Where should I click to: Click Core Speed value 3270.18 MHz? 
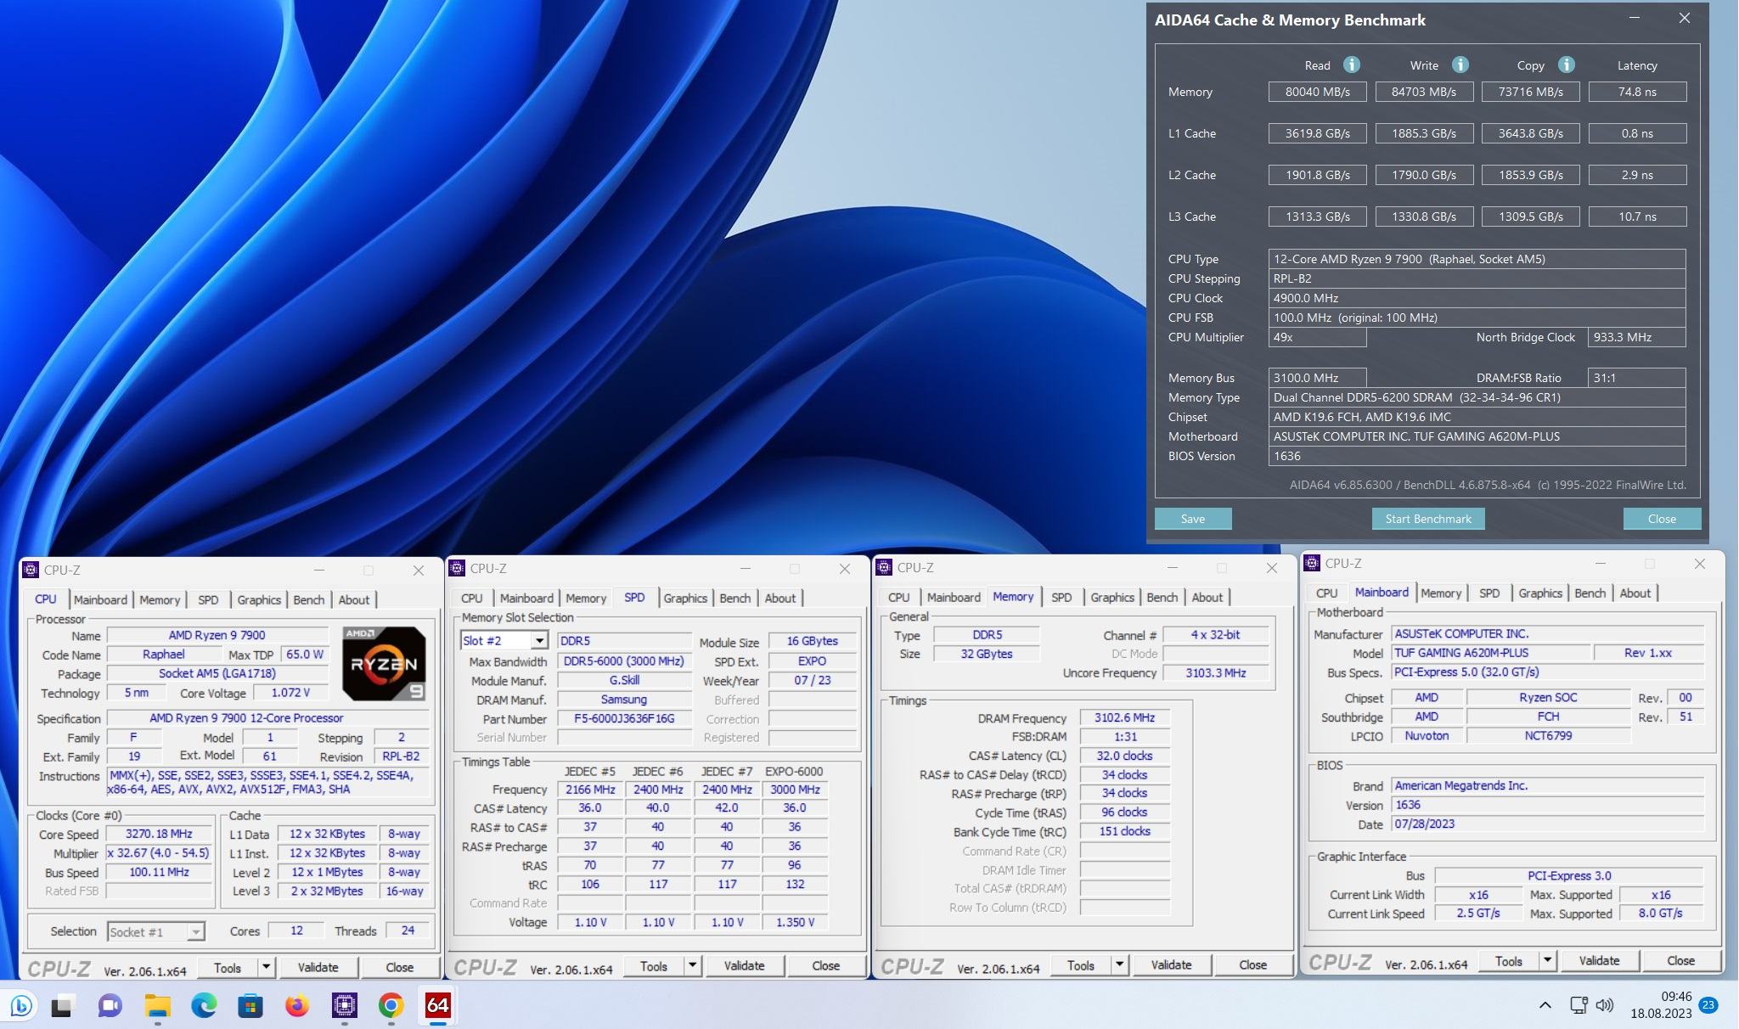coord(159,834)
